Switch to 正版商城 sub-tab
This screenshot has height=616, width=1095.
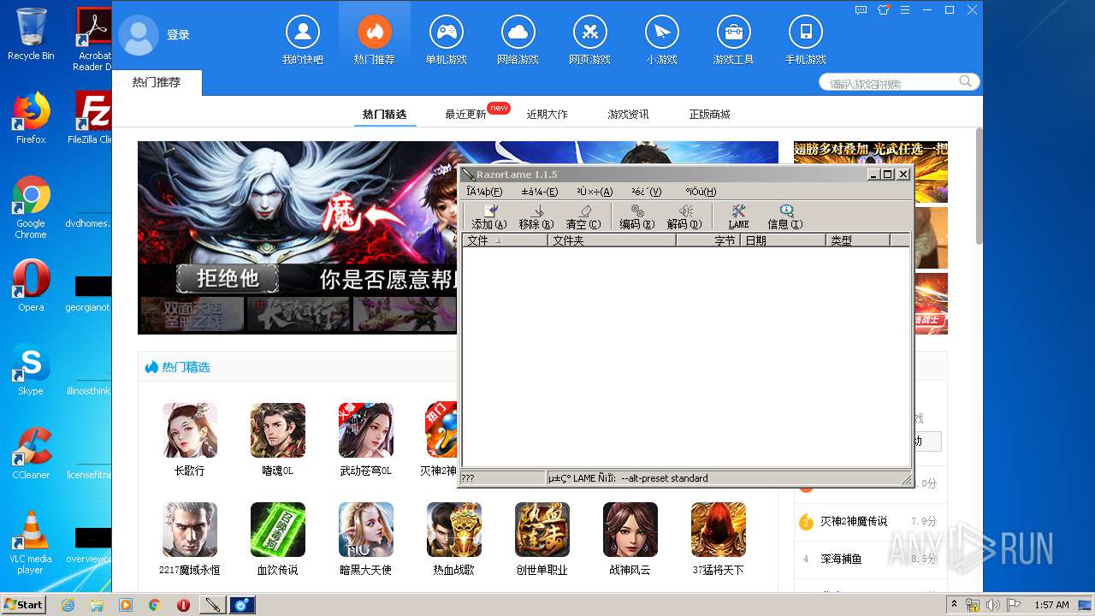(710, 114)
